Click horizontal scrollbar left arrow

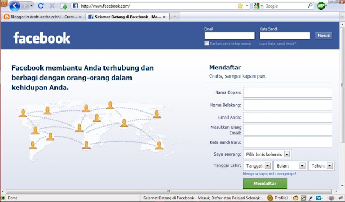tap(3, 191)
